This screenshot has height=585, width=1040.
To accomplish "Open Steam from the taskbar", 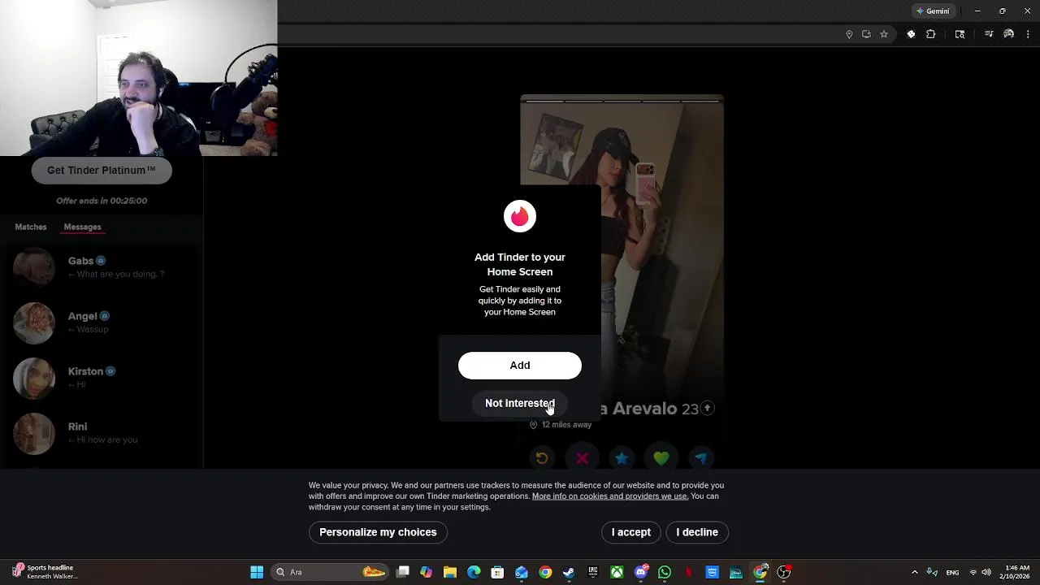I will tap(569, 572).
